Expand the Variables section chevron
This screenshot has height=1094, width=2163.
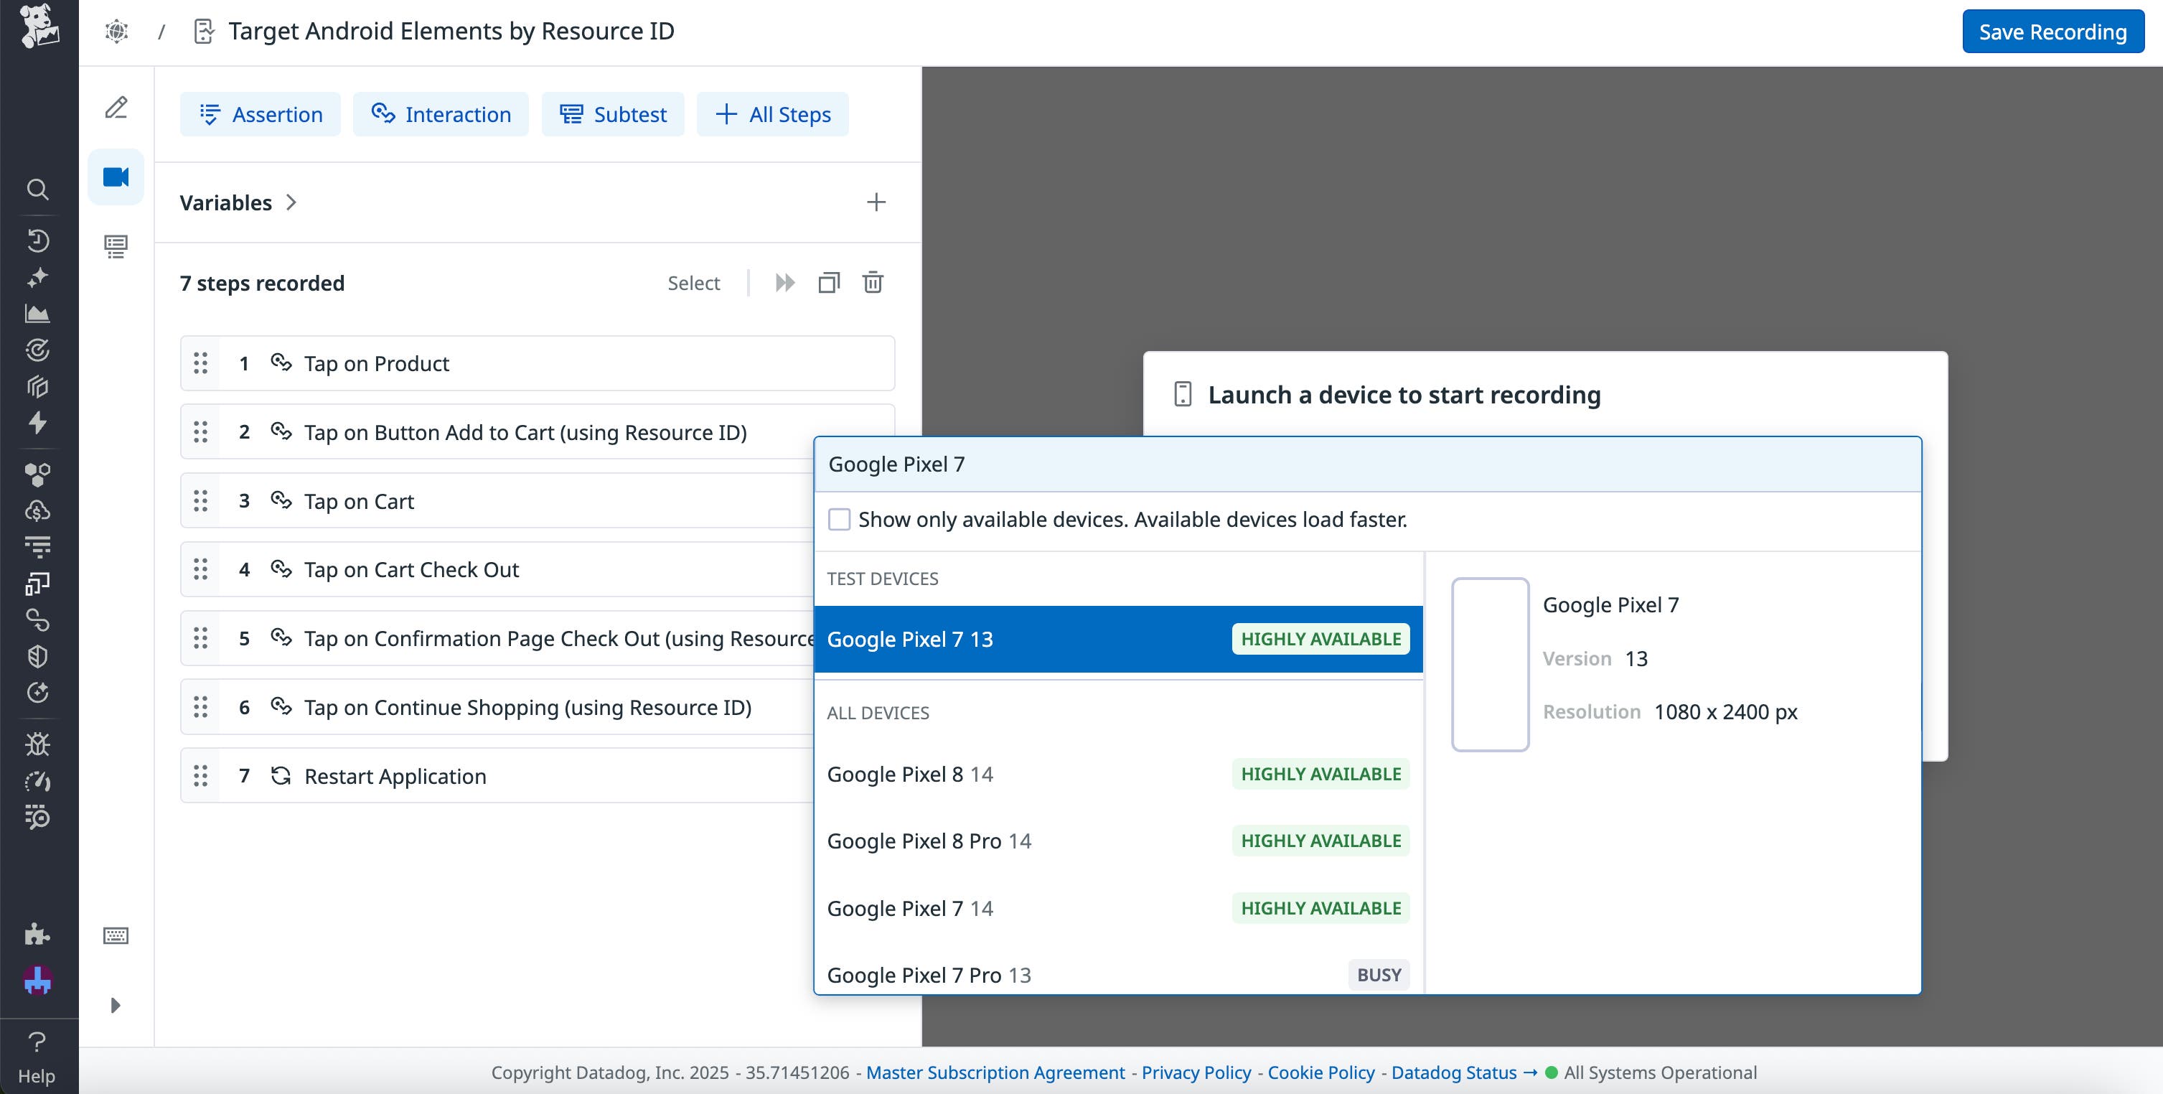point(291,202)
